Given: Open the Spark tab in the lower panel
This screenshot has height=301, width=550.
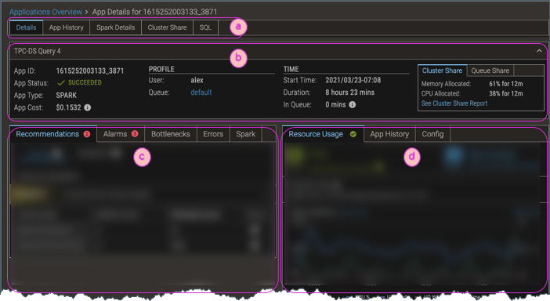Looking at the screenshot, I should 245,134.
